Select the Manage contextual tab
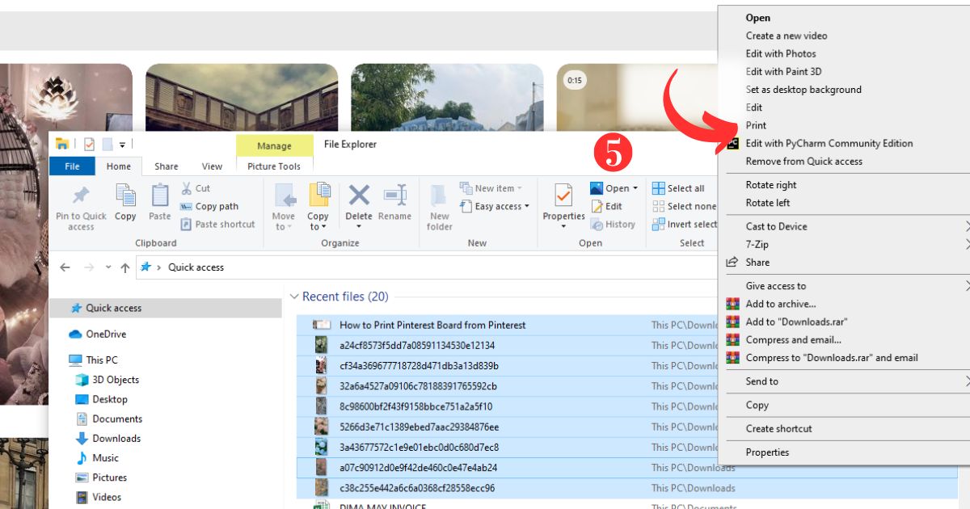This screenshot has width=970, height=509. (x=274, y=146)
